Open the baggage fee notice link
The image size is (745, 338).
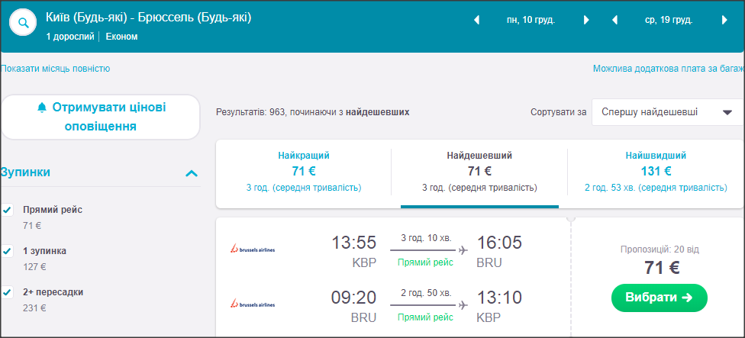point(668,69)
